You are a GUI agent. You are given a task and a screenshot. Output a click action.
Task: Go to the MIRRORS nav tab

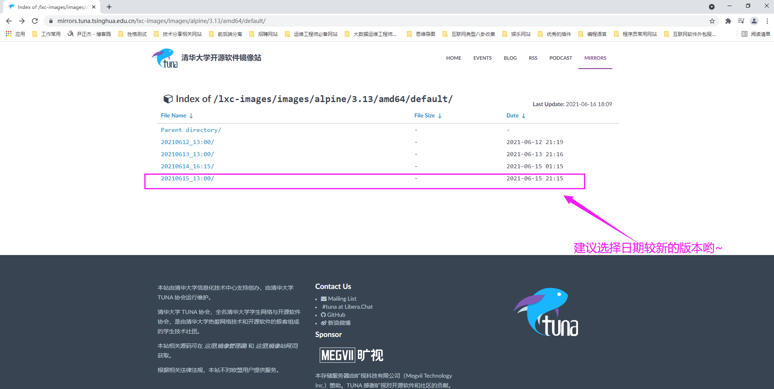[x=595, y=58]
